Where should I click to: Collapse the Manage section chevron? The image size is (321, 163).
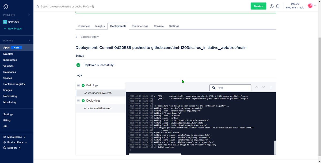click(29, 41)
